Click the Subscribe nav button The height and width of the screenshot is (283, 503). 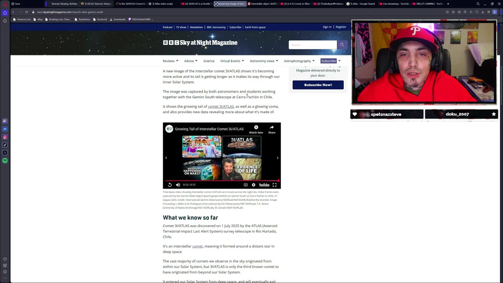(x=329, y=61)
